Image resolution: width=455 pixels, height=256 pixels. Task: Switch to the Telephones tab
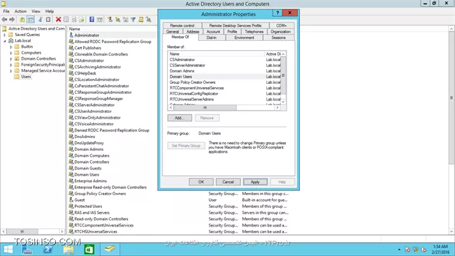point(254,31)
